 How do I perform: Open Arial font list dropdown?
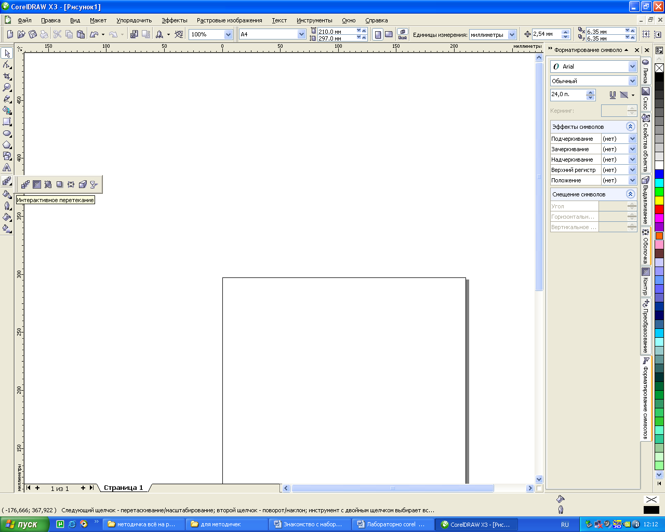pyautogui.click(x=632, y=66)
